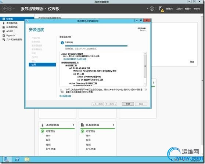Screen dimensions: 205x164
Task: Open Server Manager from the taskbar
Action: (x=7, y=160)
